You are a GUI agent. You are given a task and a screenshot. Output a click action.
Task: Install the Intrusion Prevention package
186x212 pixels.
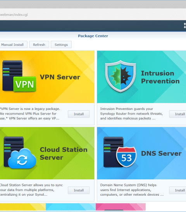click(178, 114)
